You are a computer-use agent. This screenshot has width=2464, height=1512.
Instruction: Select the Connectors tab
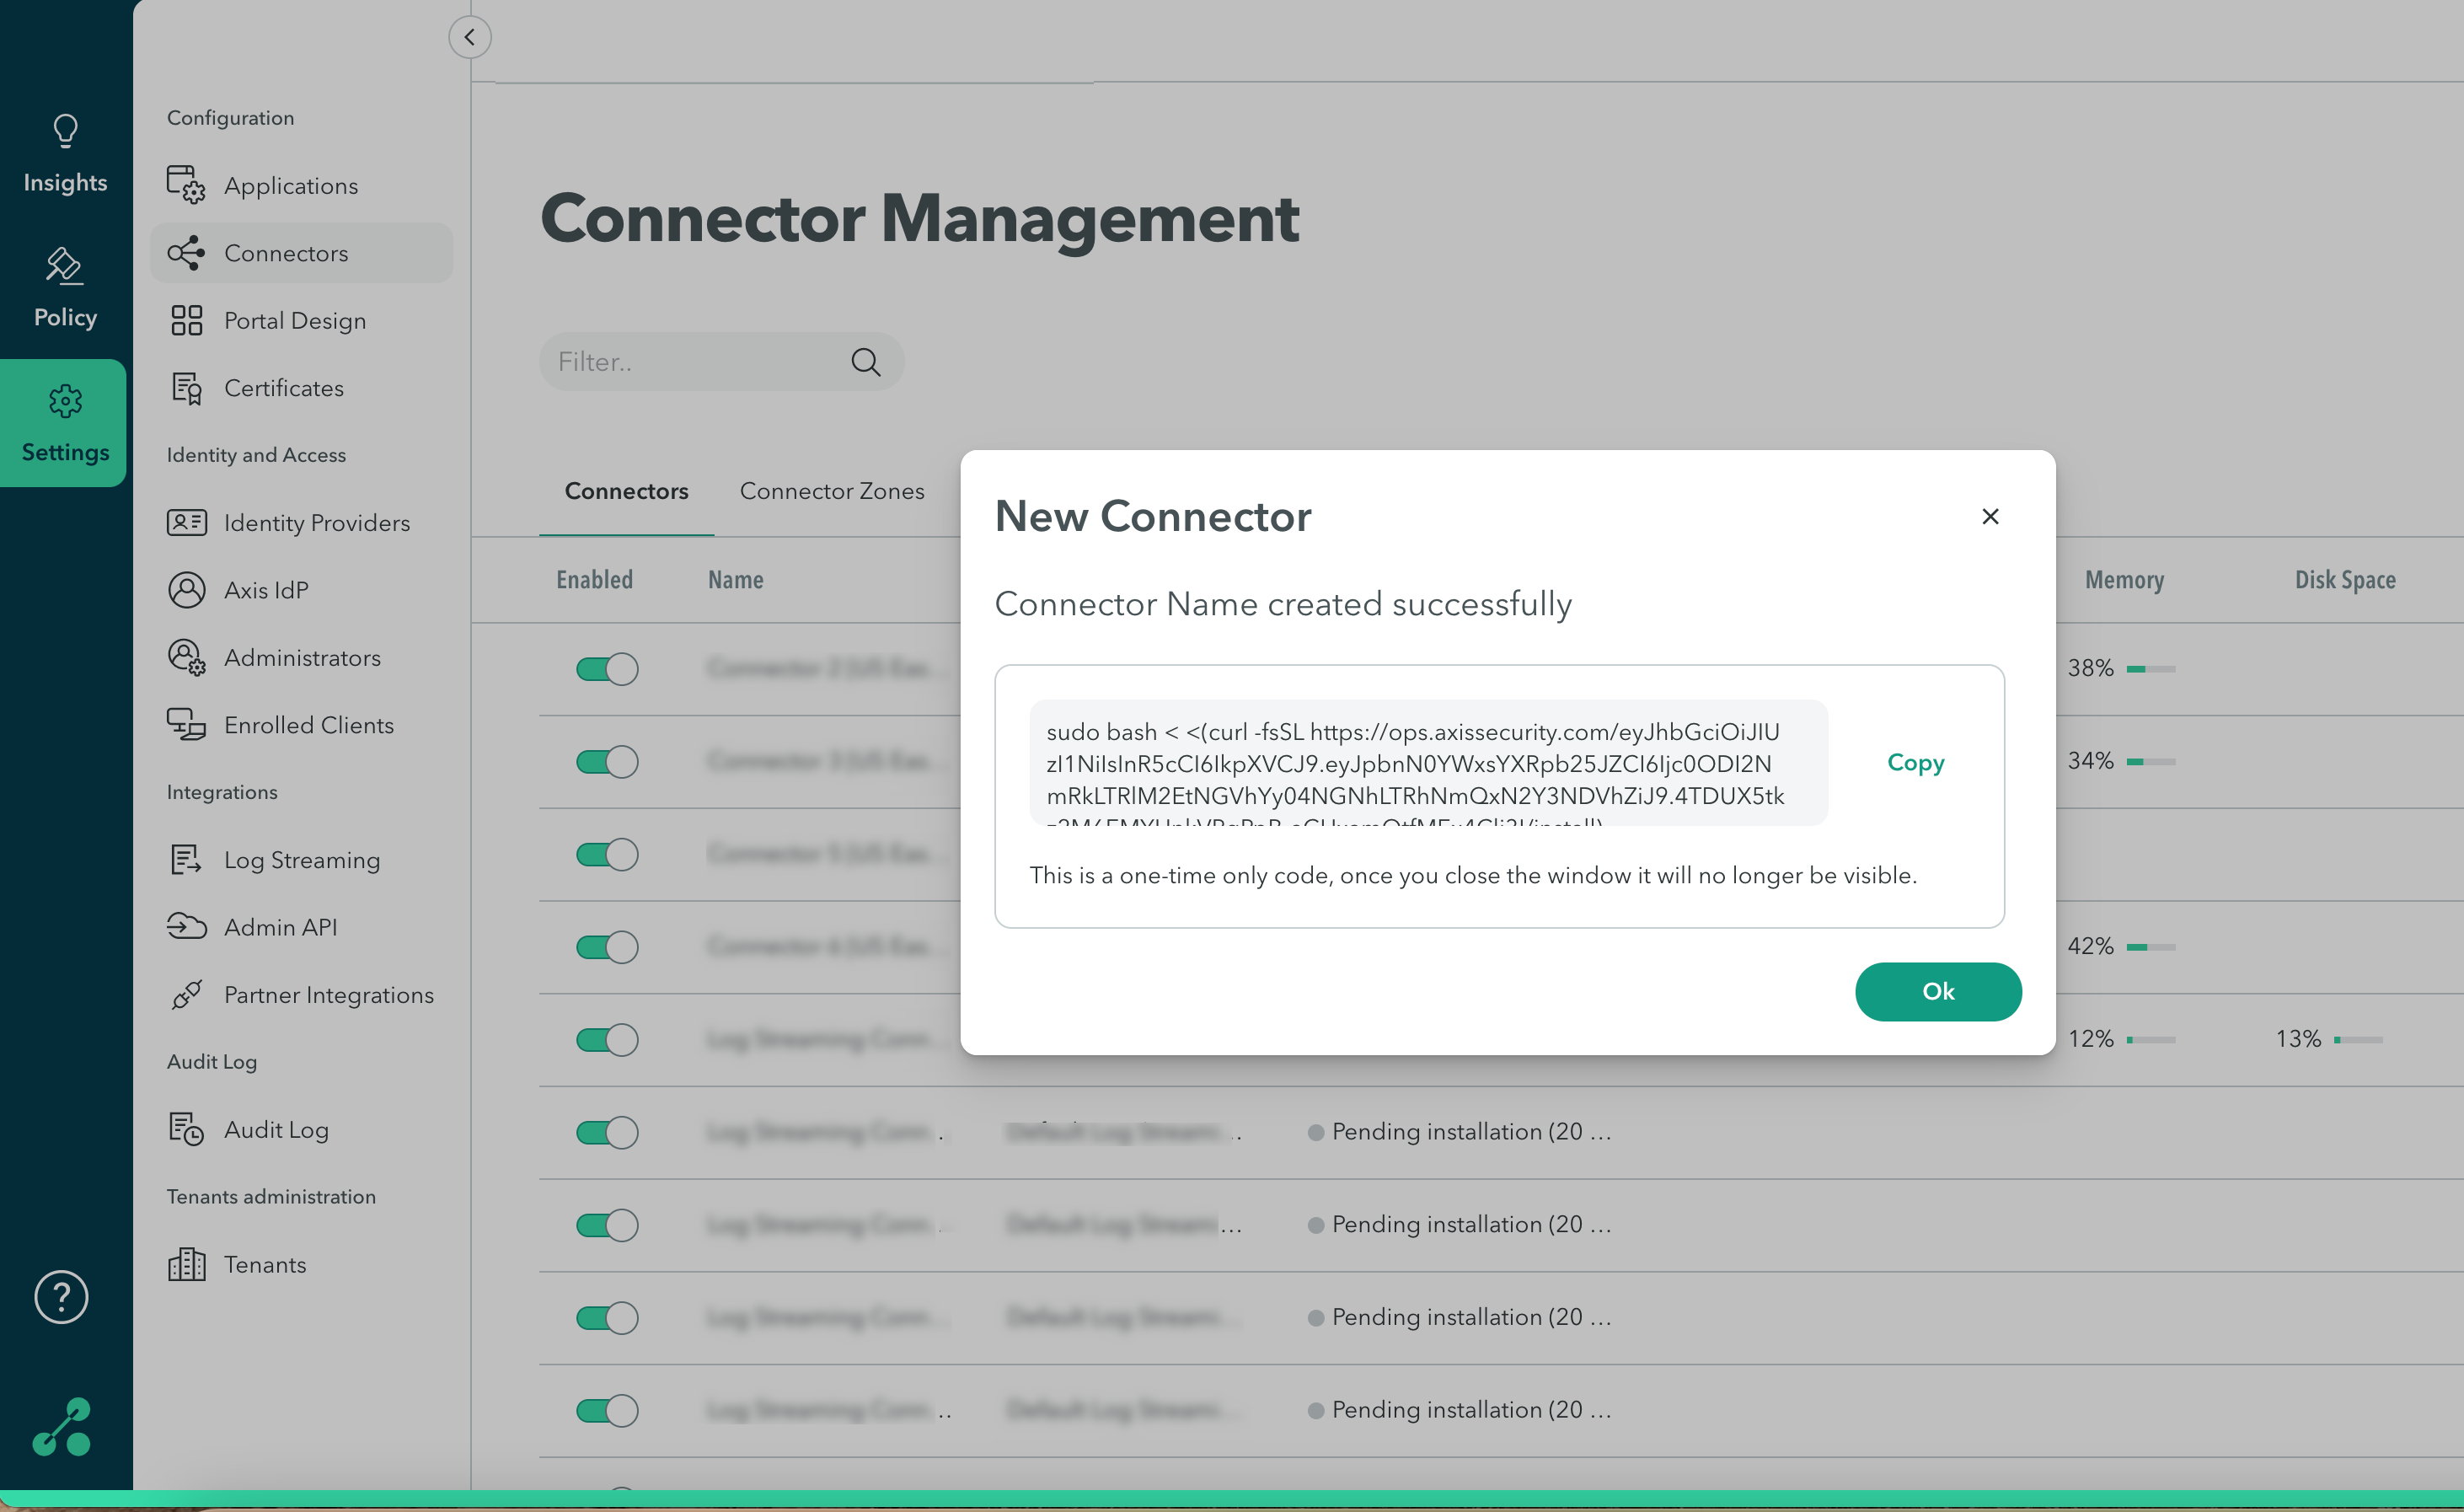coord(626,491)
